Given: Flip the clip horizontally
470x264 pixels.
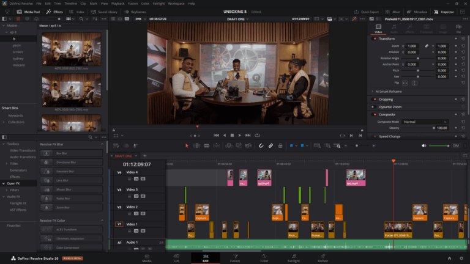Looking at the screenshot, I should (405, 83).
